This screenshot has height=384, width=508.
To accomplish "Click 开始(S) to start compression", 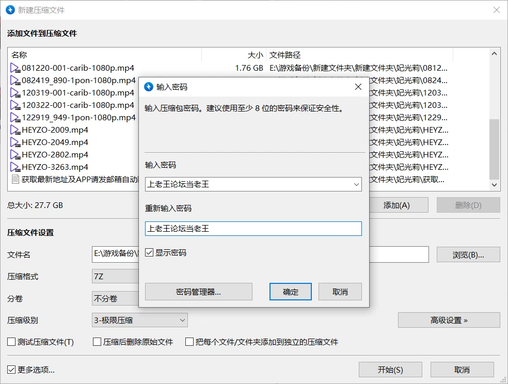I will (x=390, y=370).
